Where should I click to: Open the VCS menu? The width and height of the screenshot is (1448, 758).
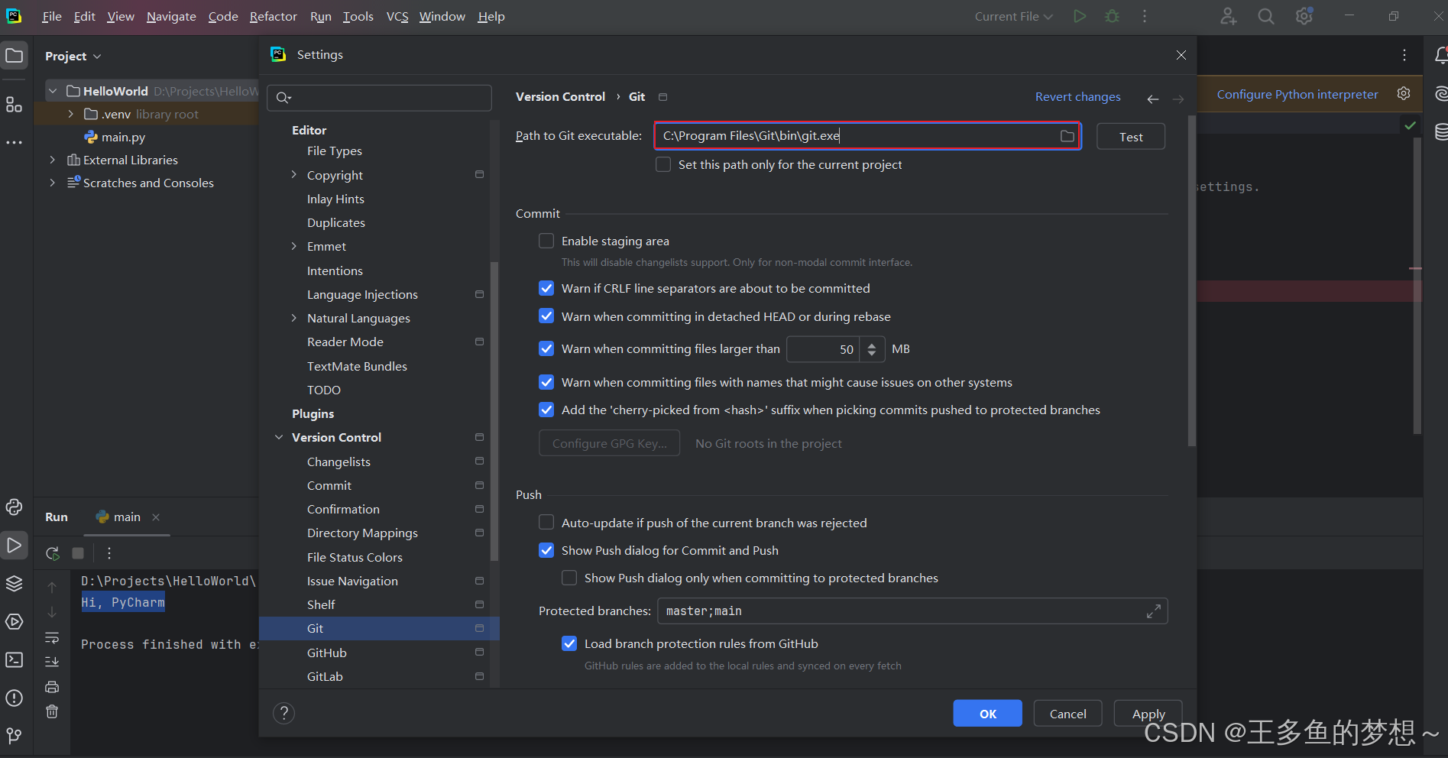point(397,16)
